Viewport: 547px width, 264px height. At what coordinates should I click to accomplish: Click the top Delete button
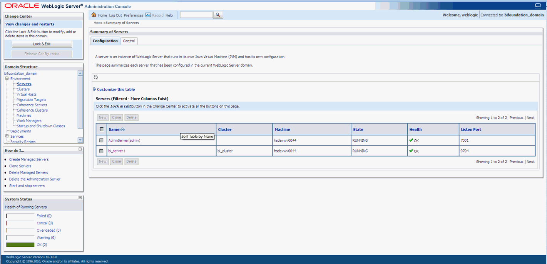131,117
